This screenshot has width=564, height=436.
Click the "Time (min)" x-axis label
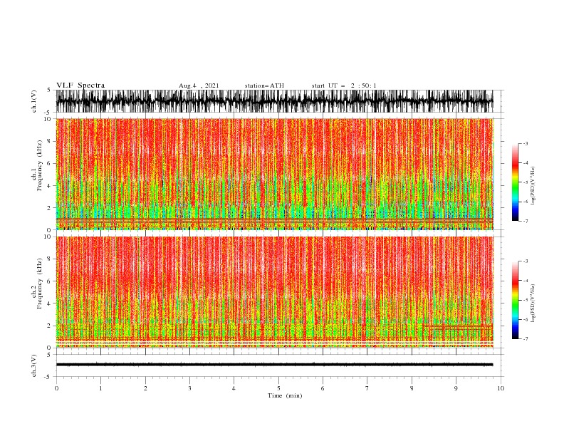point(285,395)
